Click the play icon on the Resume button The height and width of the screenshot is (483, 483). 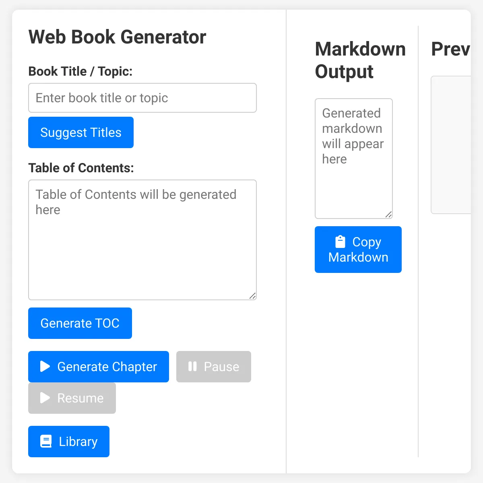[44, 398]
